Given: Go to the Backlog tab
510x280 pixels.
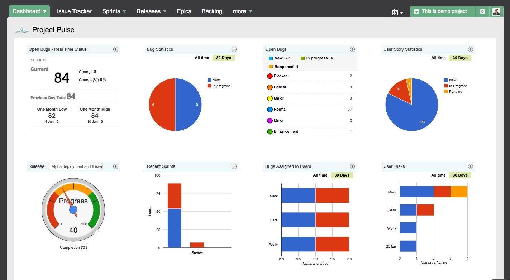Looking at the screenshot, I should (212, 11).
